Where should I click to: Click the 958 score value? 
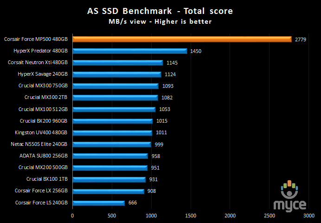pos(155,156)
